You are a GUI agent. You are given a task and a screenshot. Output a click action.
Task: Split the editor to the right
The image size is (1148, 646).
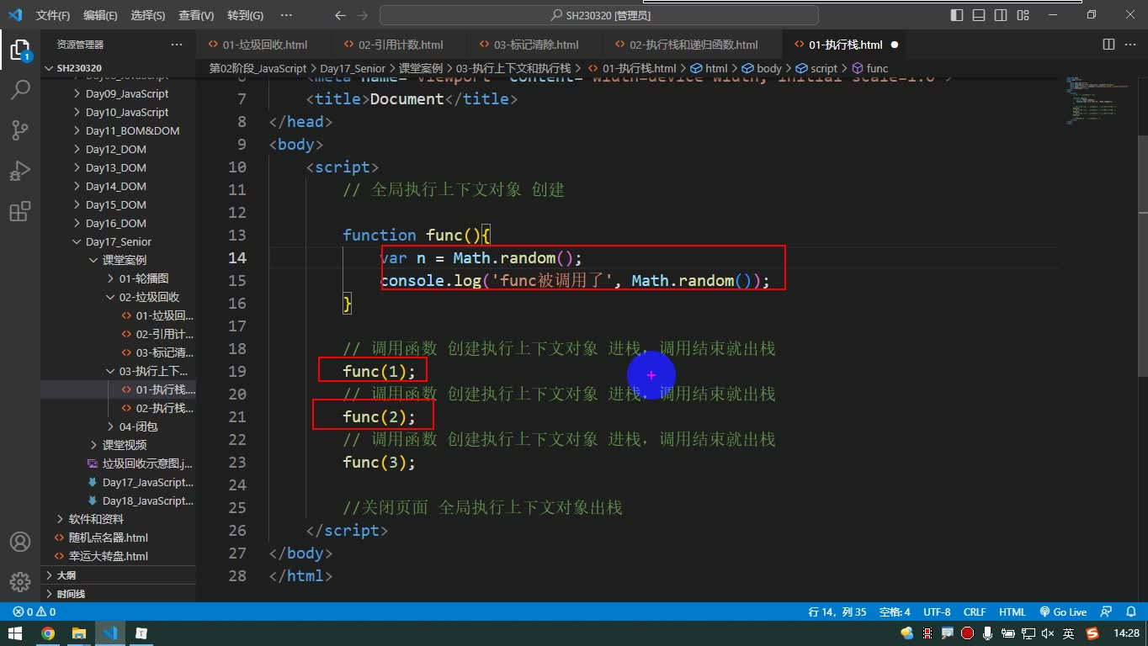click(x=1109, y=45)
